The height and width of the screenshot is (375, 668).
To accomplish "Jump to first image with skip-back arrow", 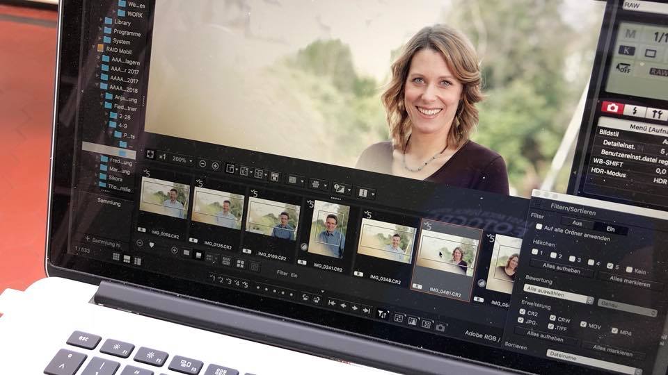I will (x=332, y=303).
